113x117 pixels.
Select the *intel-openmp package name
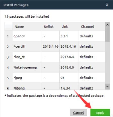pyautogui.click(x=25, y=67)
